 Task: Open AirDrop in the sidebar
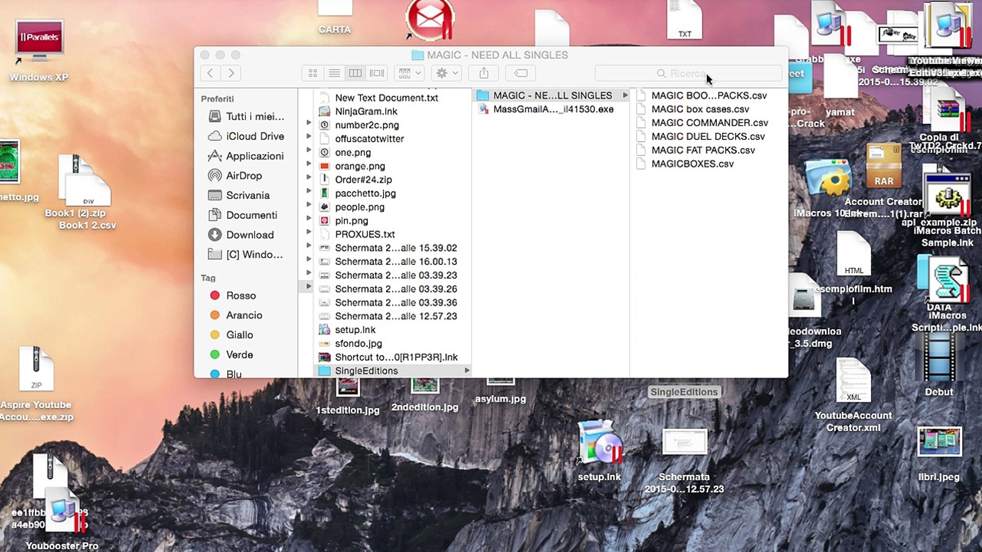(244, 175)
